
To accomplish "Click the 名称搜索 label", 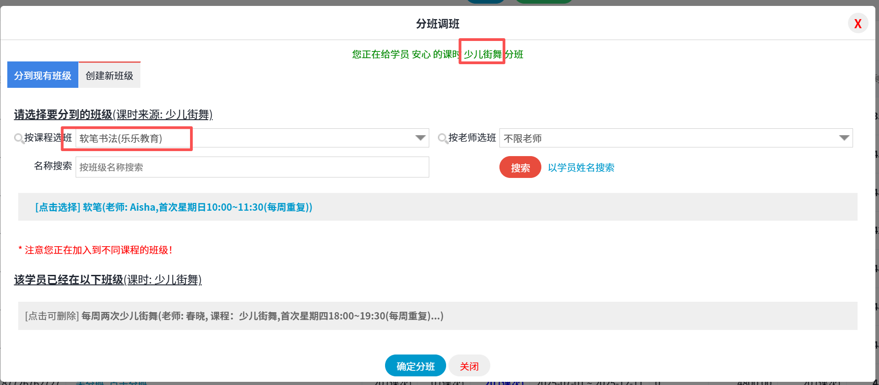I will click(x=53, y=166).
